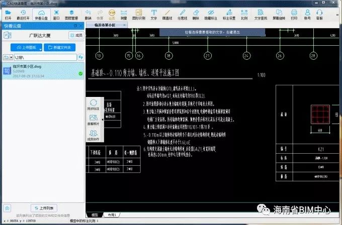Click the 窗口 window tool icon
342x225 pixels.
(56, 15)
